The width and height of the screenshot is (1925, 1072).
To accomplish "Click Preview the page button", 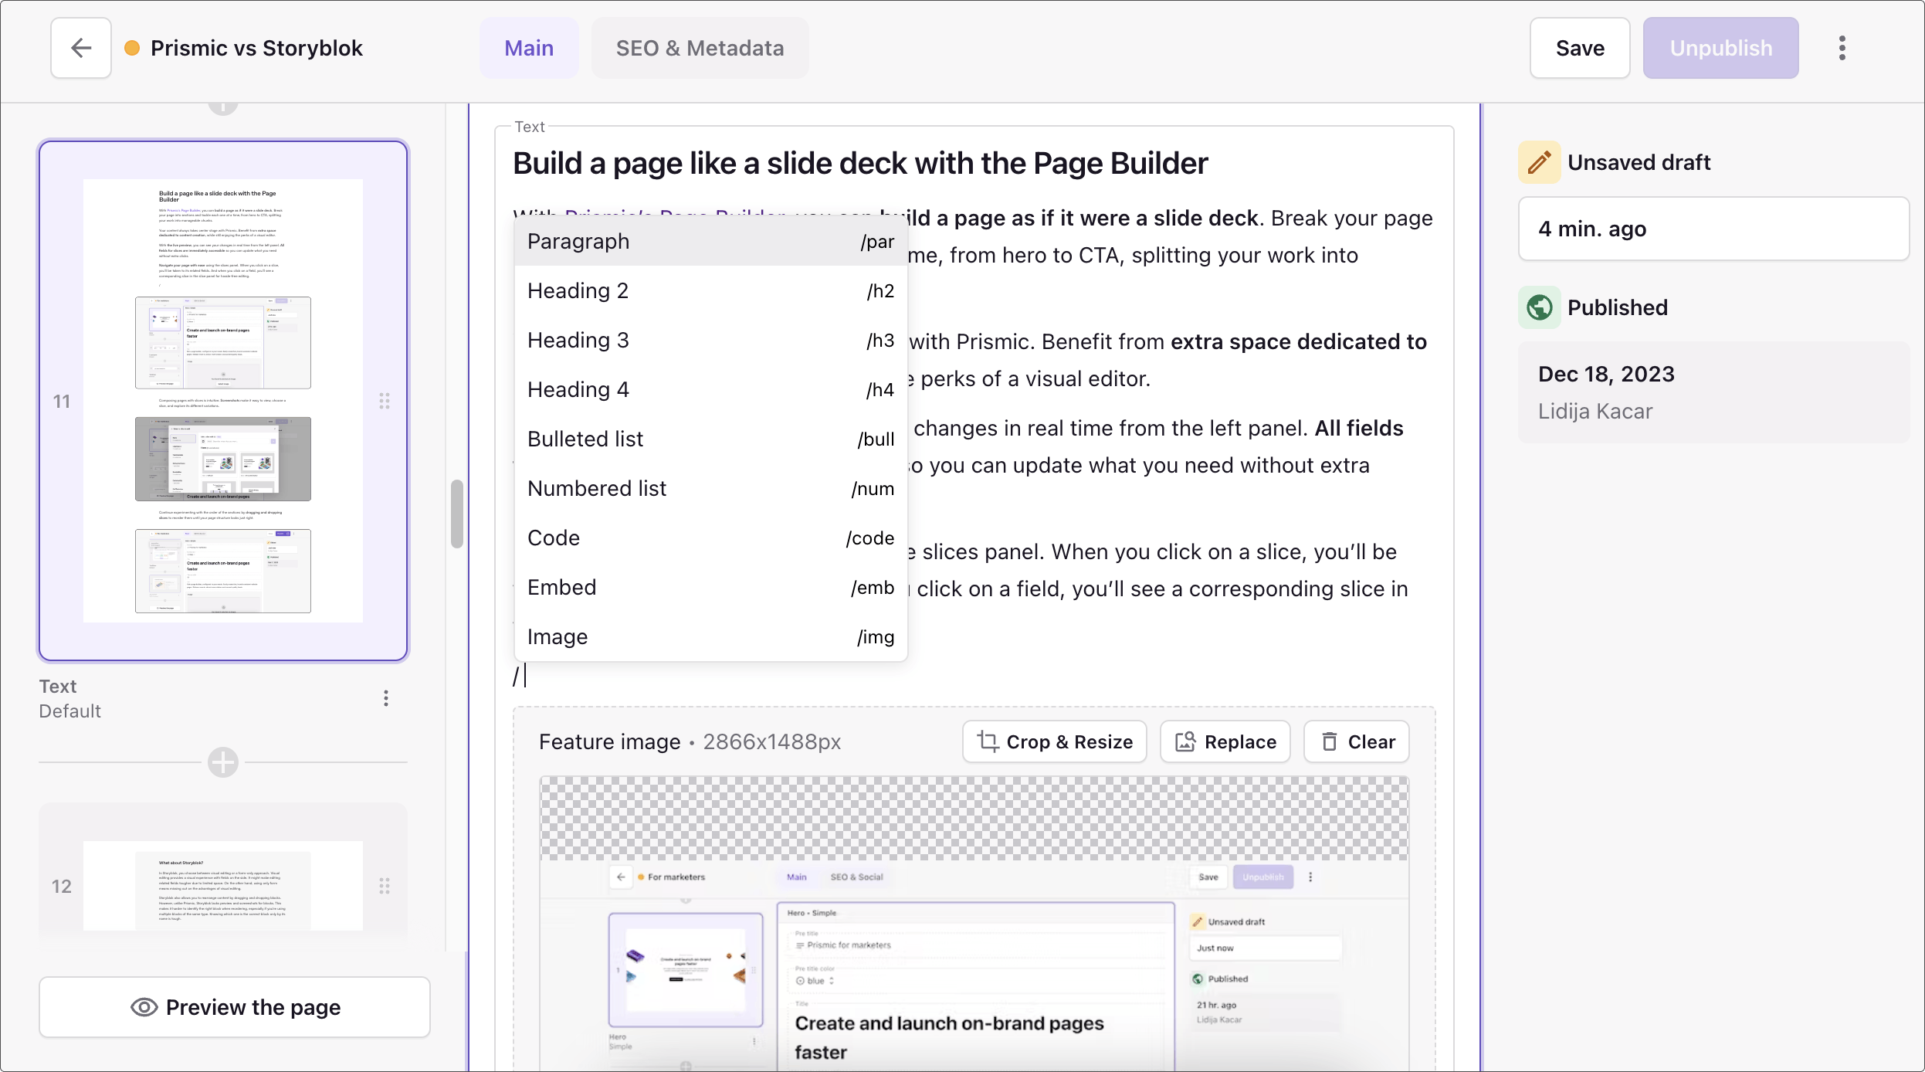I will pyautogui.click(x=235, y=1007).
